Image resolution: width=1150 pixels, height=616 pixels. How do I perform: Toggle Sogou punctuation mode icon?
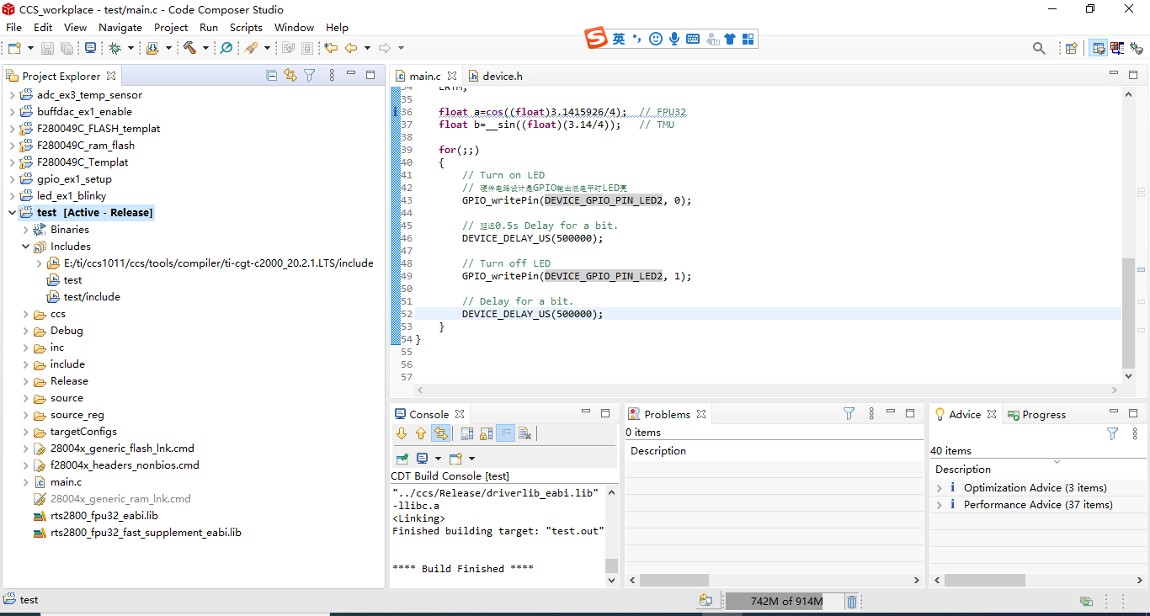636,39
